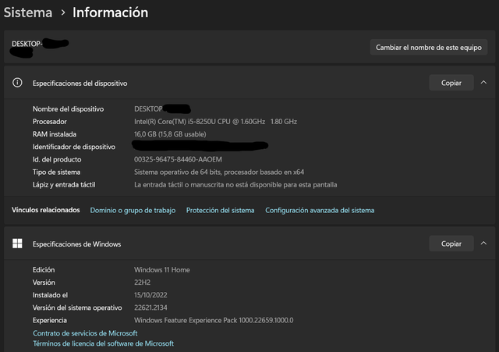Copy the device specifications with Copiar
Image resolution: width=499 pixels, height=352 pixels.
tap(451, 83)
